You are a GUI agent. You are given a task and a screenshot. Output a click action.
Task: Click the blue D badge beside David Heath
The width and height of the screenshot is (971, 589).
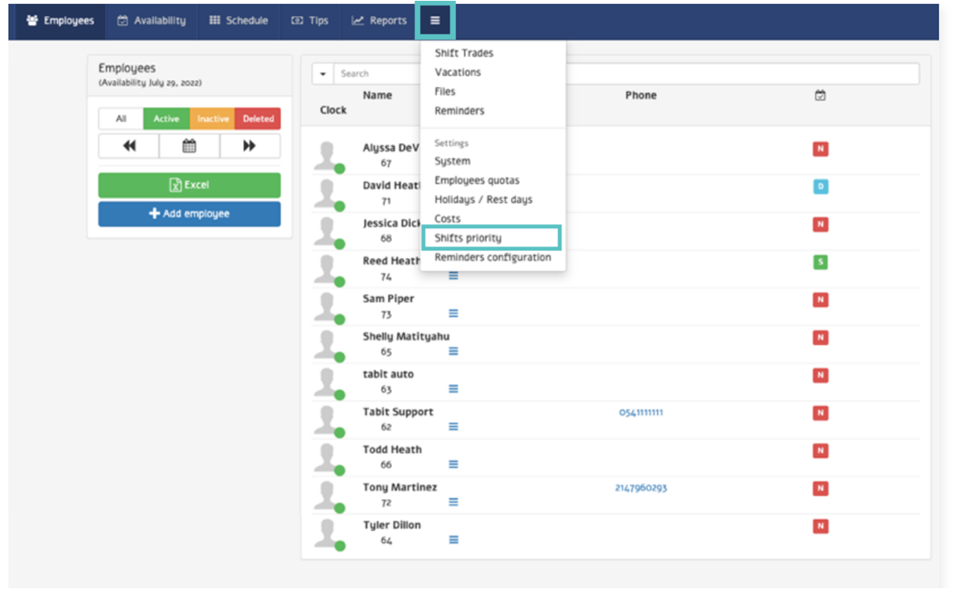tap(819, 187)
